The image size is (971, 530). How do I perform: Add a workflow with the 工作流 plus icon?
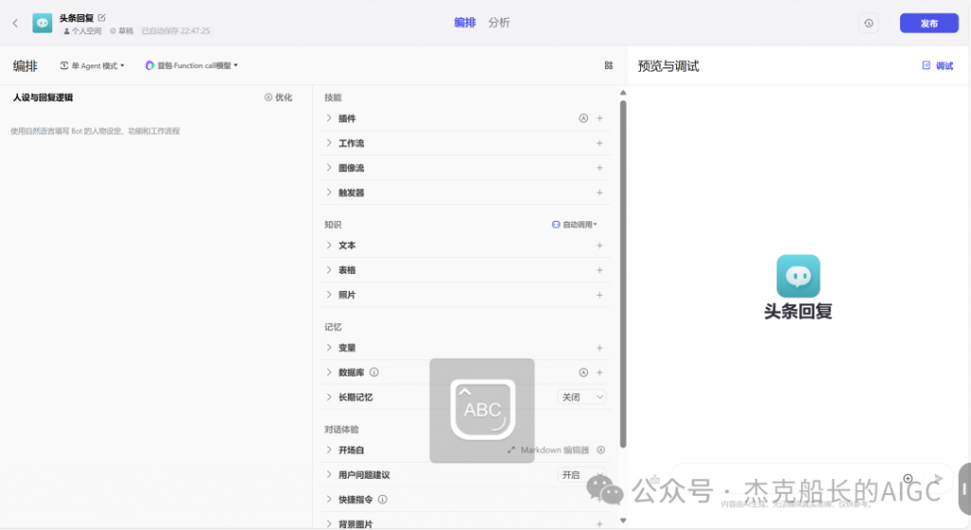(599, 143)
